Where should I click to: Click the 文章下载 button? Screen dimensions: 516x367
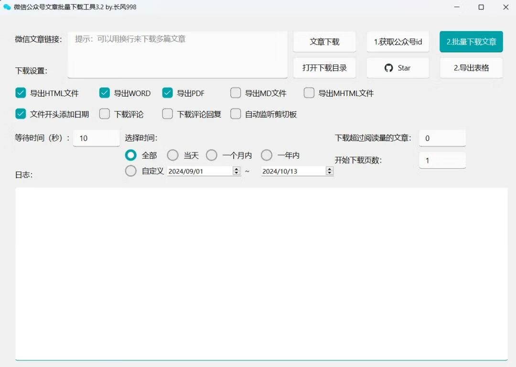pos(324,42)
